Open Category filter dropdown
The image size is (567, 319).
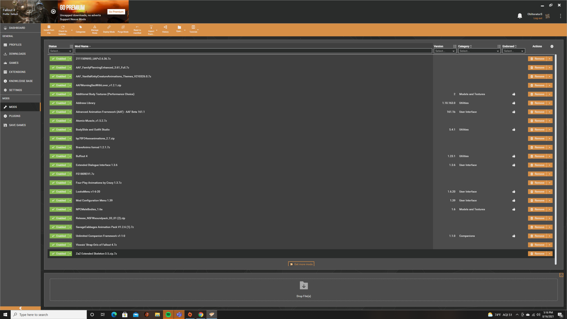(x=479, y=51)
